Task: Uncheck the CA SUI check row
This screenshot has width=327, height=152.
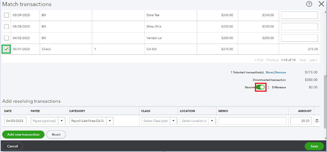Action: click(x=6, y=49)
